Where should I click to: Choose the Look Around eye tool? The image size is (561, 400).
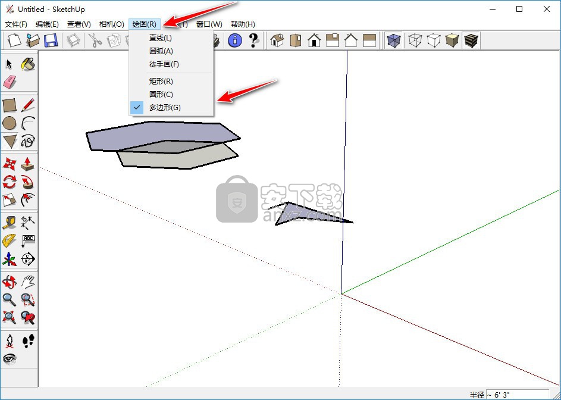10,359
